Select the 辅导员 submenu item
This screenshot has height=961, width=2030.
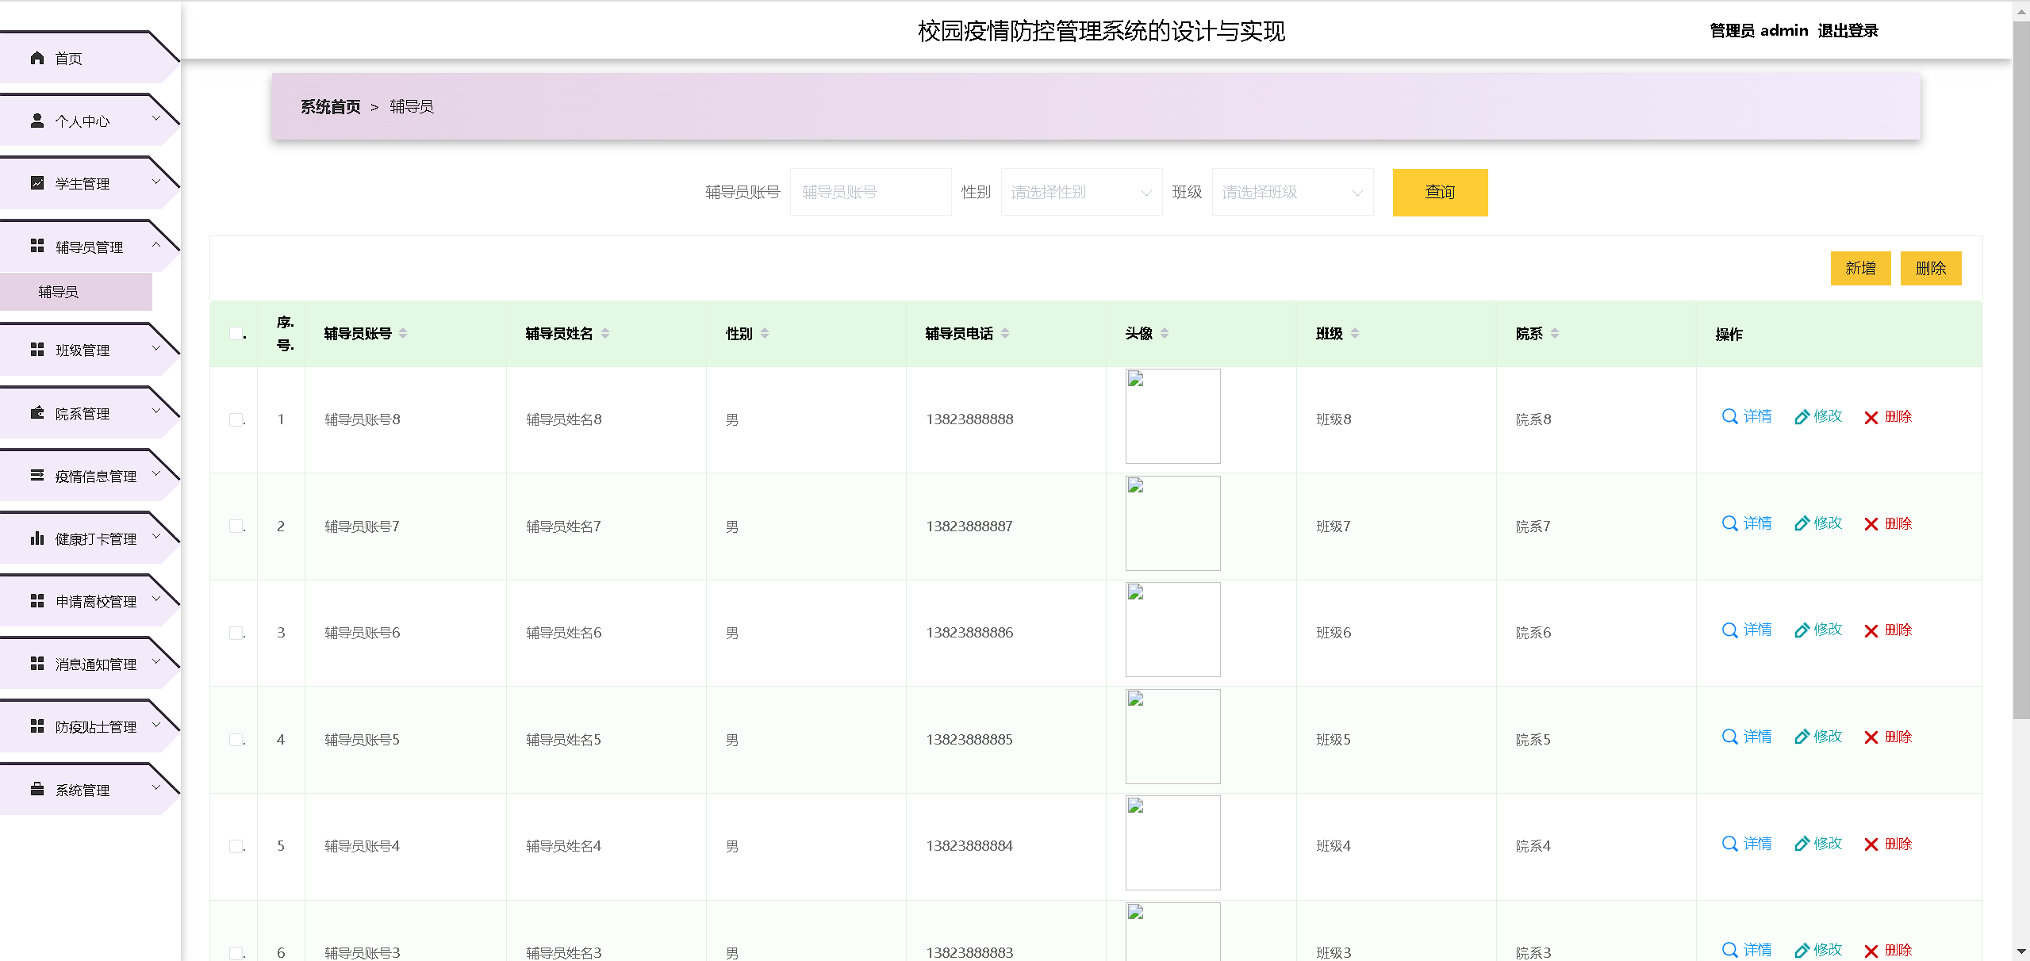59,292
